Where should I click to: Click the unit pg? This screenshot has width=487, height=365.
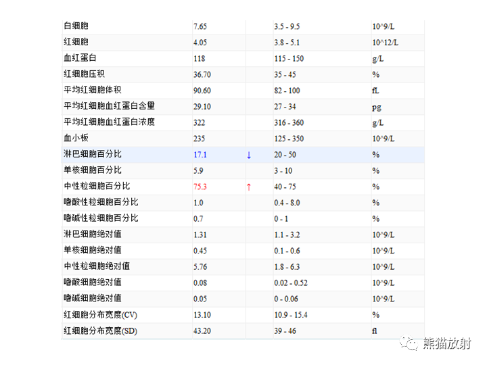(x=377, y=107)
